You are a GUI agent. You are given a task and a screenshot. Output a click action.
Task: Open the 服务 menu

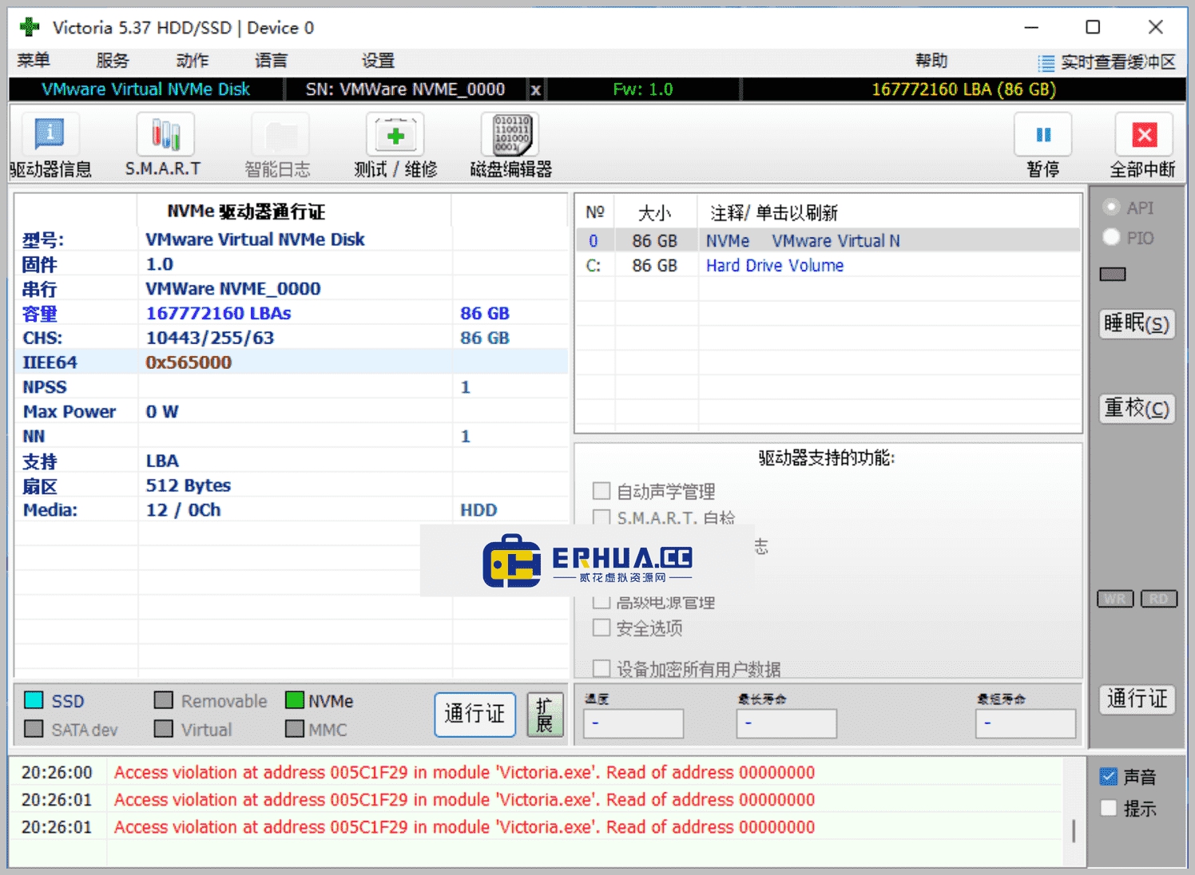coord(113,61)
